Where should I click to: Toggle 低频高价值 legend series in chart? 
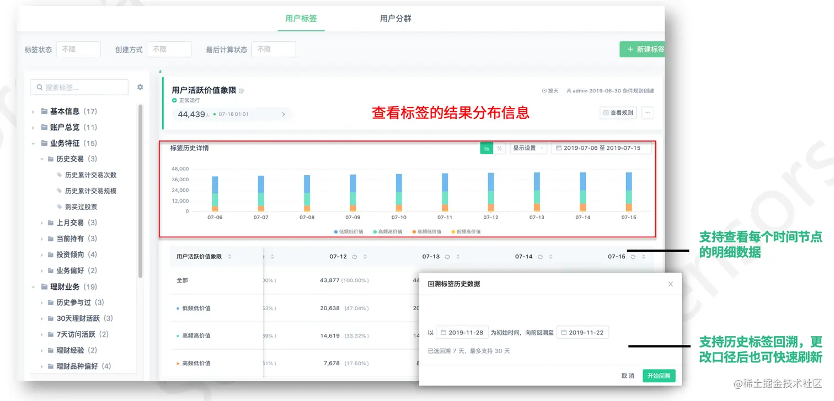click(466, 232)
